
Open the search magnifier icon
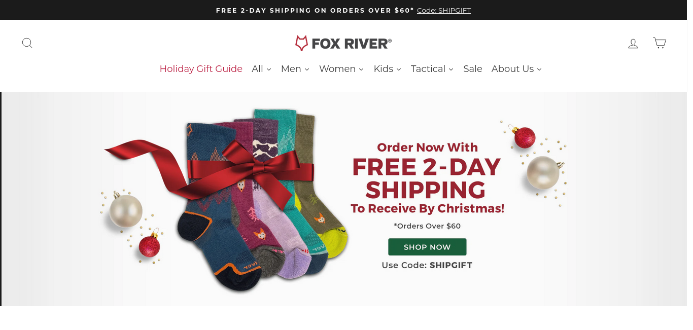point(27,43)
